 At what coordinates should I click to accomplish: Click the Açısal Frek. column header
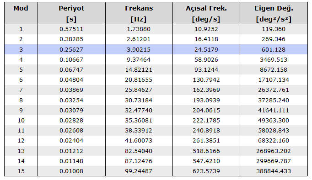206,13
